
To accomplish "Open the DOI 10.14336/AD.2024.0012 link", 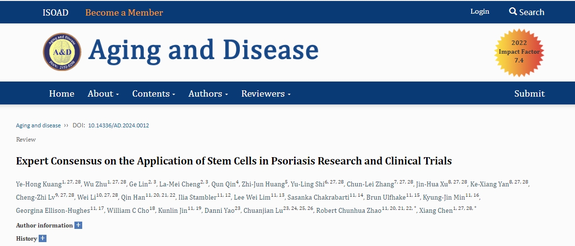I will click(118, 125).
